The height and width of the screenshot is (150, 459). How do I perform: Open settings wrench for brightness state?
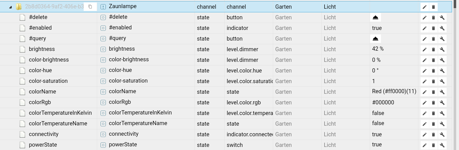click(442, 50)
